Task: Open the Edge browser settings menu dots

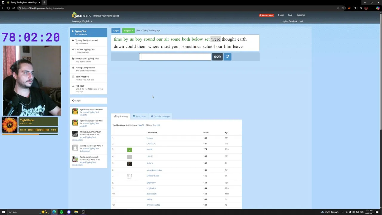Action: point(372,8)
